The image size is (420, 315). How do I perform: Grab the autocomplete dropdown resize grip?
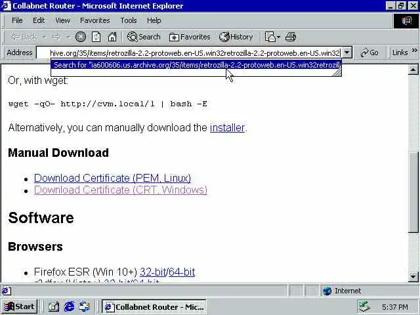[337, 73]
